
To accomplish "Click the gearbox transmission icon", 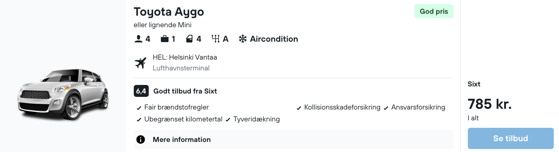I will tap(215, 39).
